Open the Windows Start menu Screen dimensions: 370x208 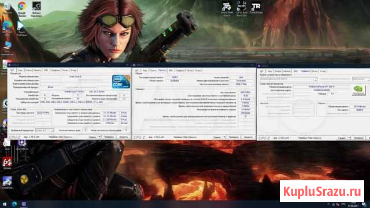coord(5,204)
